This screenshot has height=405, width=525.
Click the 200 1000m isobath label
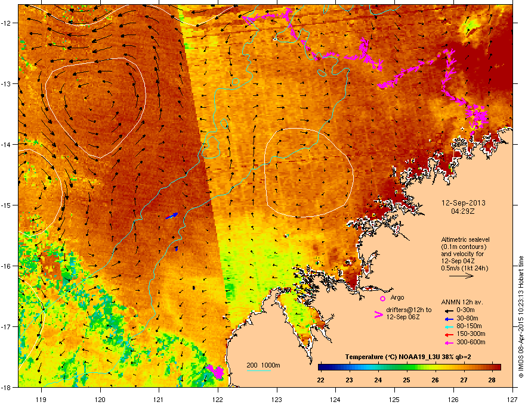pyautogui.click(x=263, y=365)
